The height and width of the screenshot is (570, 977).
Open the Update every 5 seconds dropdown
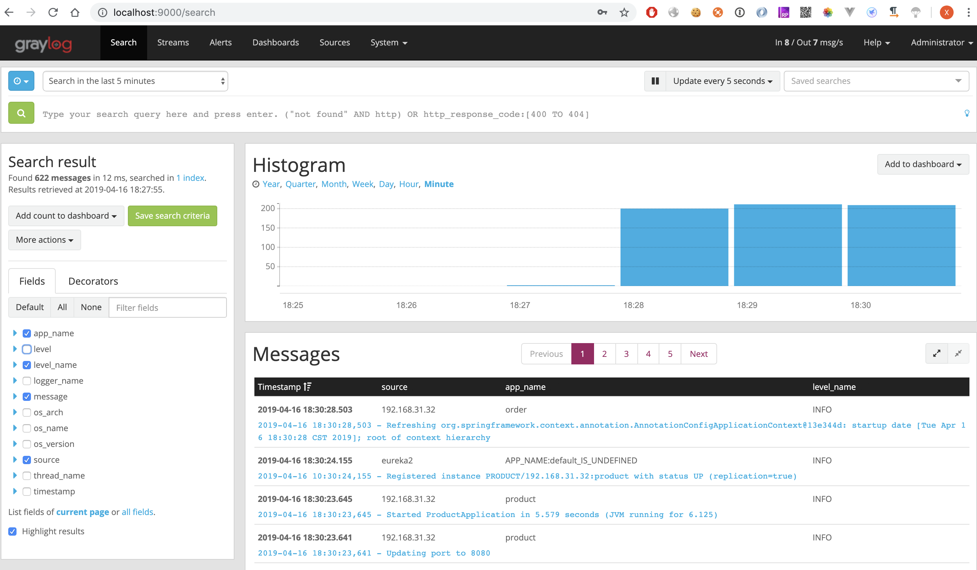point(723,81)
